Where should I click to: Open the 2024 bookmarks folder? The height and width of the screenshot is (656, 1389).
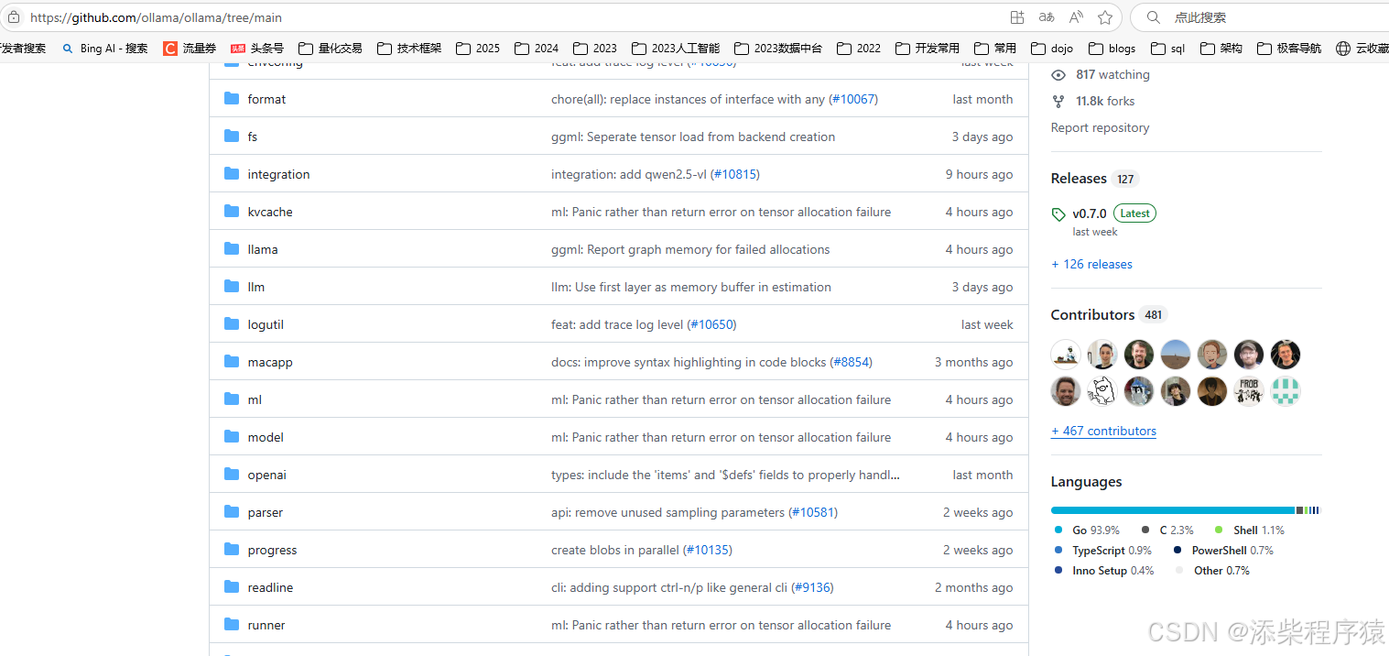tap(537, 49)
